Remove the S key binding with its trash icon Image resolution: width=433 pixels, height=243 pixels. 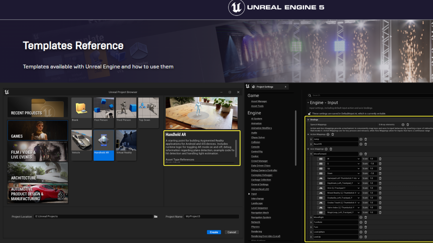click(380, 164)
